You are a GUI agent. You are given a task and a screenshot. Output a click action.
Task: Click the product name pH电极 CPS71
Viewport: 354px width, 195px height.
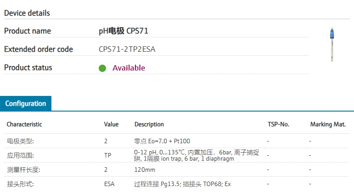pos(123,31)
